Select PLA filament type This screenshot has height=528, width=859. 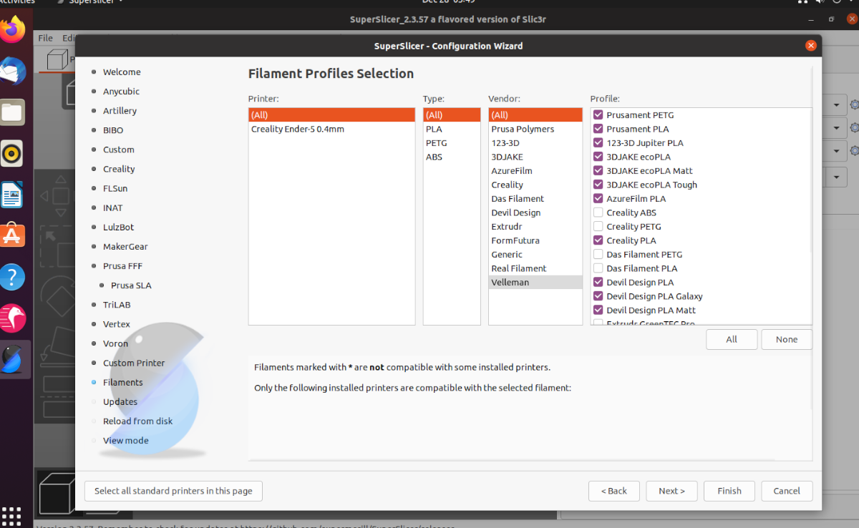coord(452,129)
